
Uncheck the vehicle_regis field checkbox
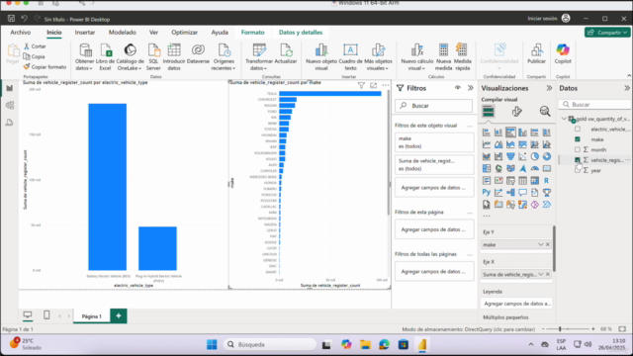(x=578, y=160)
